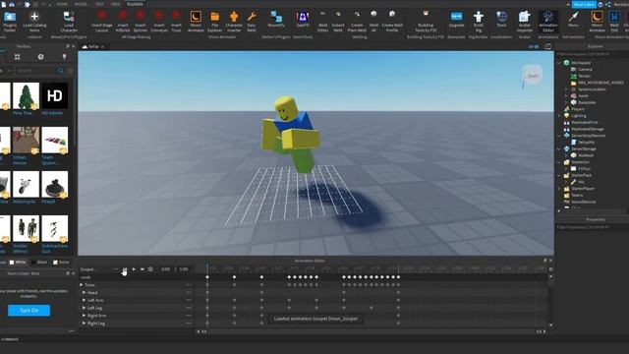
Task: Click the first summary keyframe diamond
Action: [207, 277]
